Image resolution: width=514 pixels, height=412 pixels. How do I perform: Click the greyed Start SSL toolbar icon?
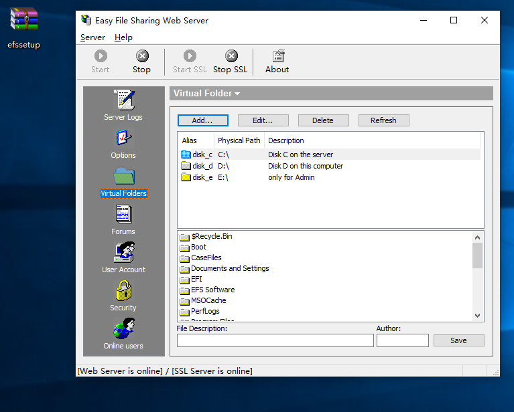coord(190,56)
